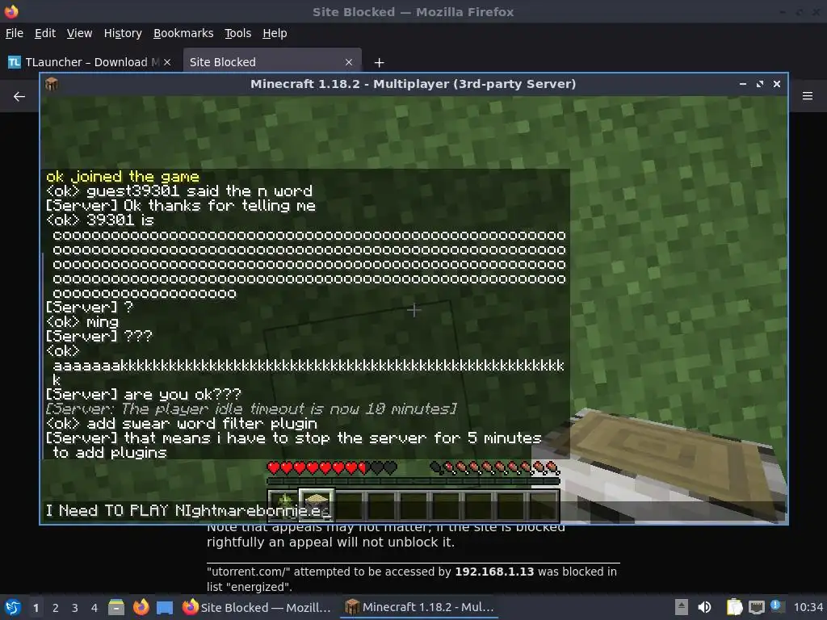Screen dimensions: 827x620
Task: Click '[Server] Ok thanks for telling me'
Action: [x=180, y=206]
